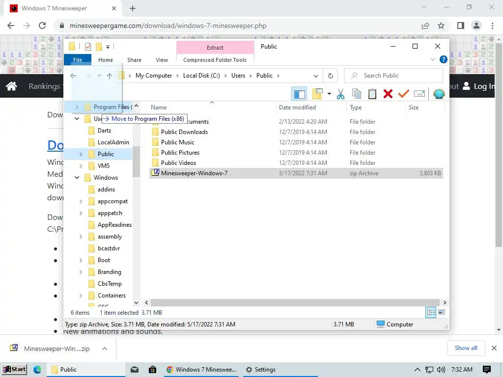Expand the ribbon chevron near Help
The height and width of the screenshot is (377, 503).
click(x=432, y=59)
